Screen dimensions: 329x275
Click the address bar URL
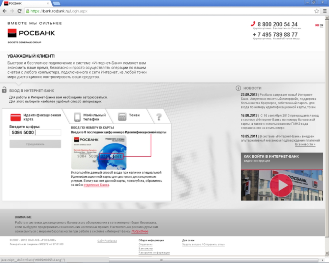coord(59,11)
